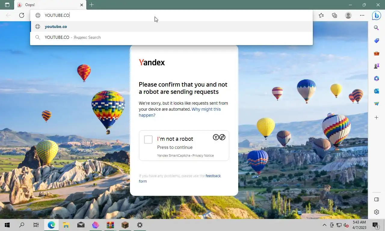This screenshot has height=231, width=385.
Task: Open the notification center icon
Action: pos(375,225)
